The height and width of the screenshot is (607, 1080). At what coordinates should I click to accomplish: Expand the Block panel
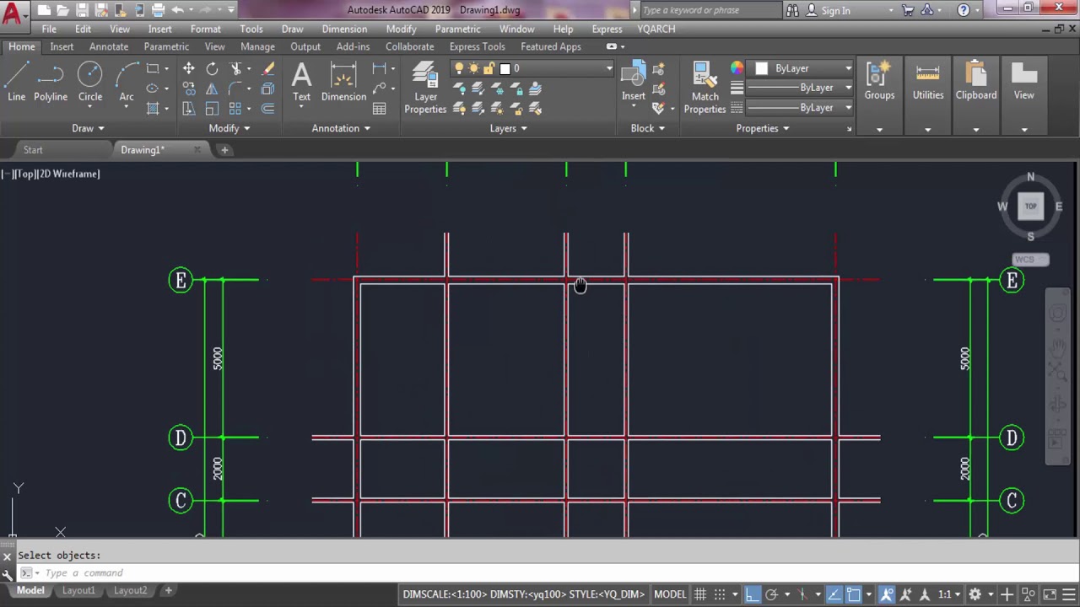coord(647,128)
